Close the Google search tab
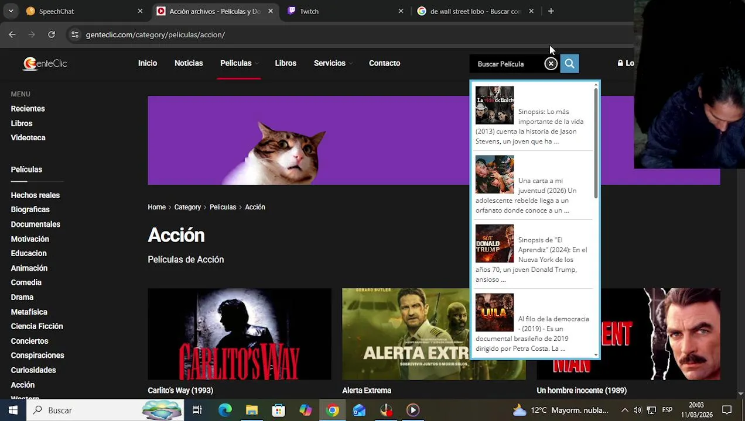The image size is (745, 421). point(531,11)
